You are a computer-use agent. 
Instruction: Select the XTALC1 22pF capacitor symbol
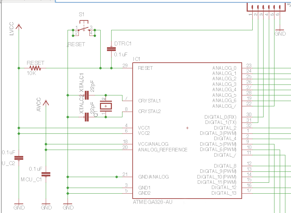(87, 95)
